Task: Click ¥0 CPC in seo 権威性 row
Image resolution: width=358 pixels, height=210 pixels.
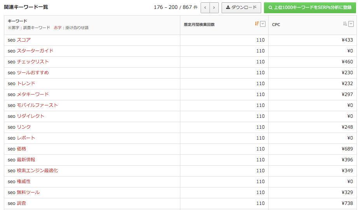Action: [350, 182]
